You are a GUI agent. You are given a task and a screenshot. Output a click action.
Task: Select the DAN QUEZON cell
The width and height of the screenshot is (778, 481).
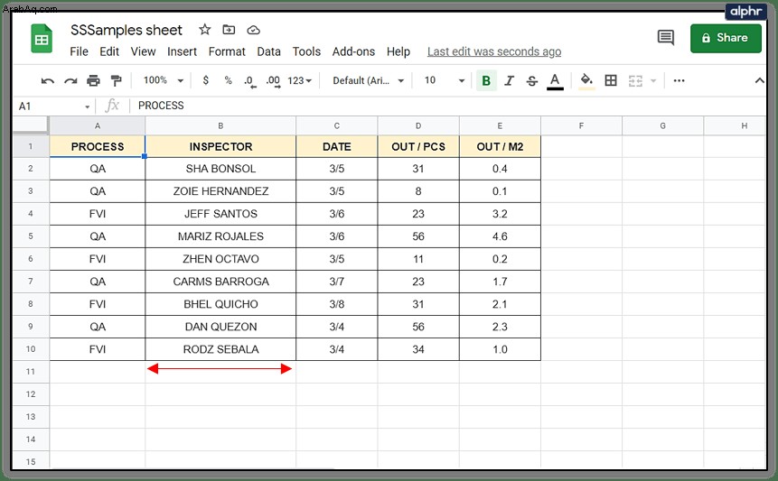[x=220, y=327]
